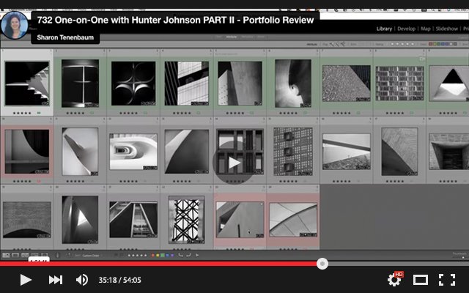The width and height of the screenshot is (469, 293).
Task: Select the converging angular beams thumbnail
Action: (133, 220)
